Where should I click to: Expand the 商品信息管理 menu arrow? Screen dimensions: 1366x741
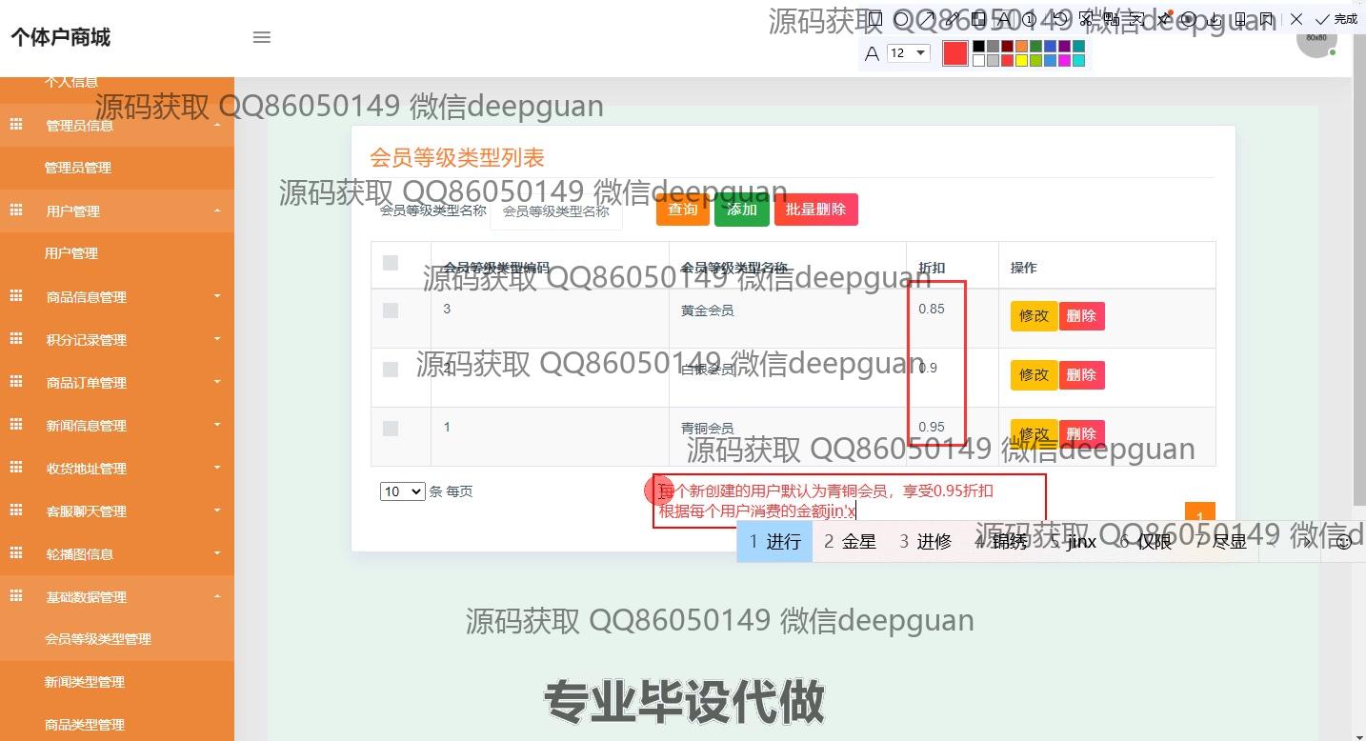point(217,296)
